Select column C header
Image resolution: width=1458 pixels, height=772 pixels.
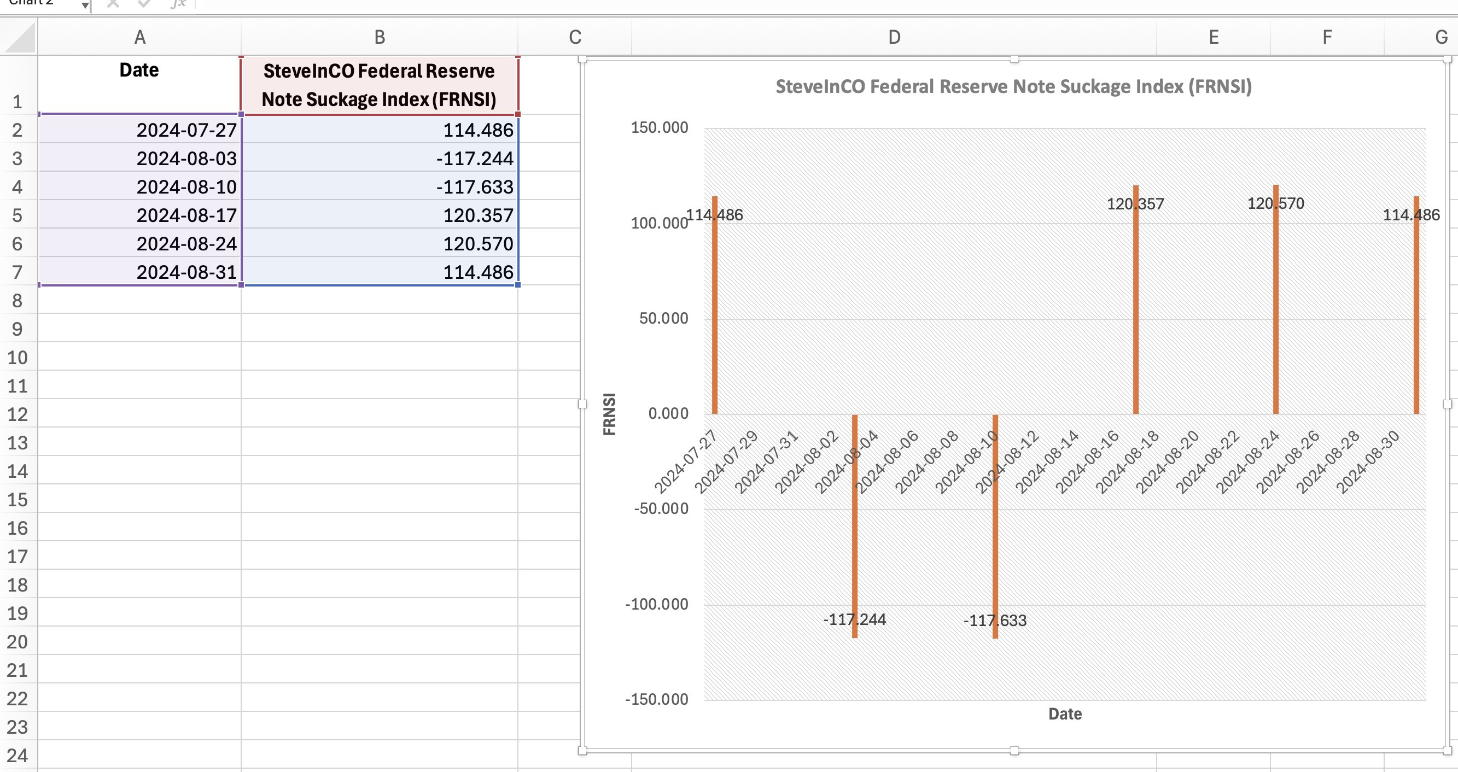[x=575, y=37]
